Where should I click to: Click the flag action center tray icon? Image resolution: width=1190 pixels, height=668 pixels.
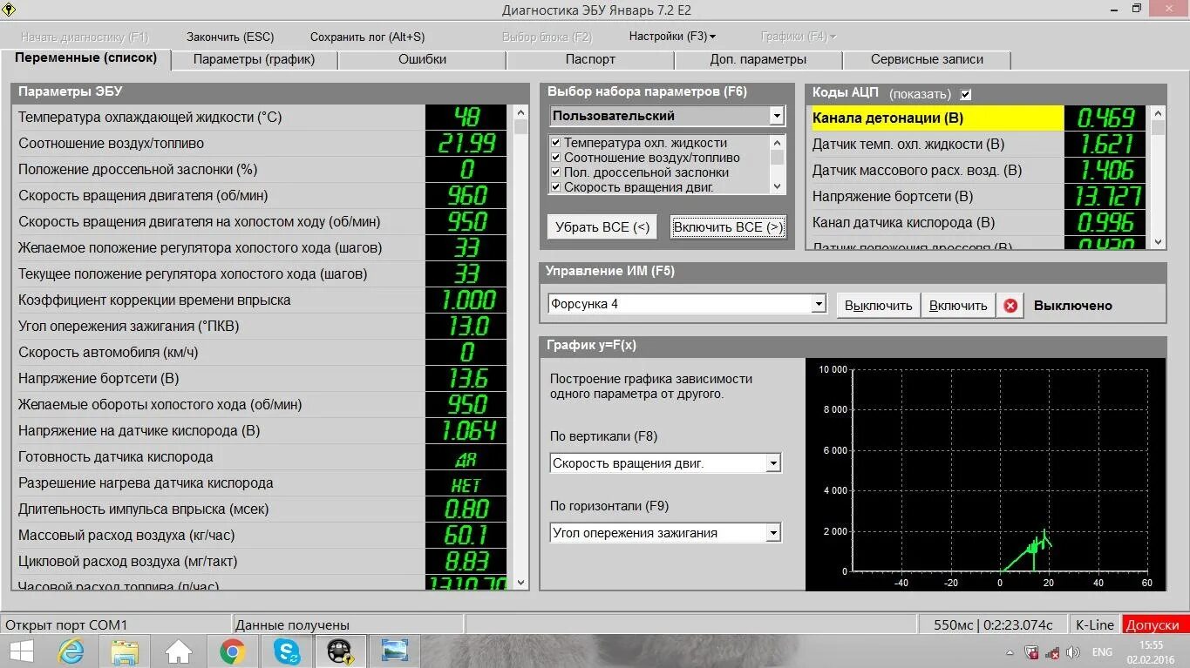1031,652
